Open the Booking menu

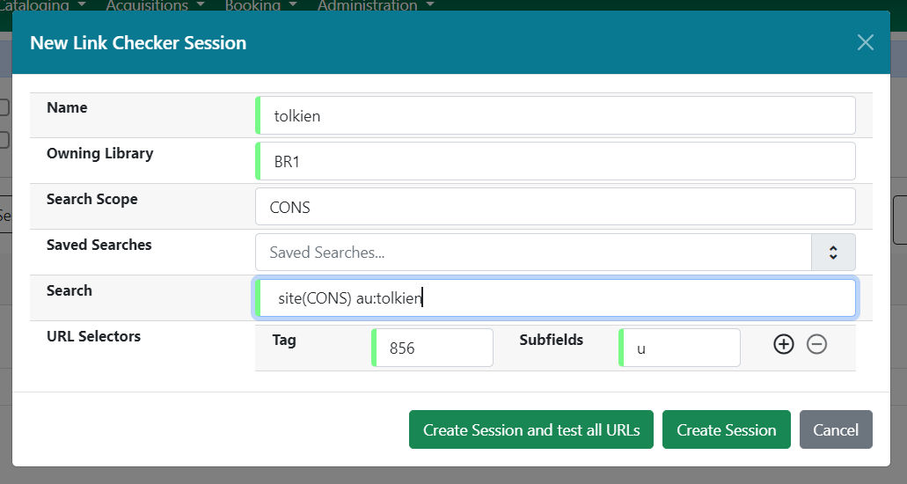(260, 6)
